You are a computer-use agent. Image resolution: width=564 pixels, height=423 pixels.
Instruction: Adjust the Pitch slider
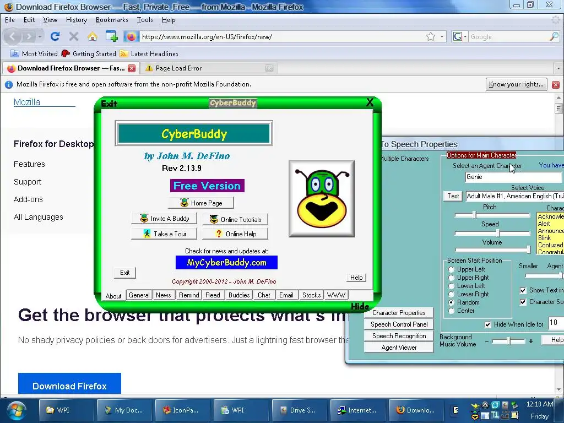474,215
